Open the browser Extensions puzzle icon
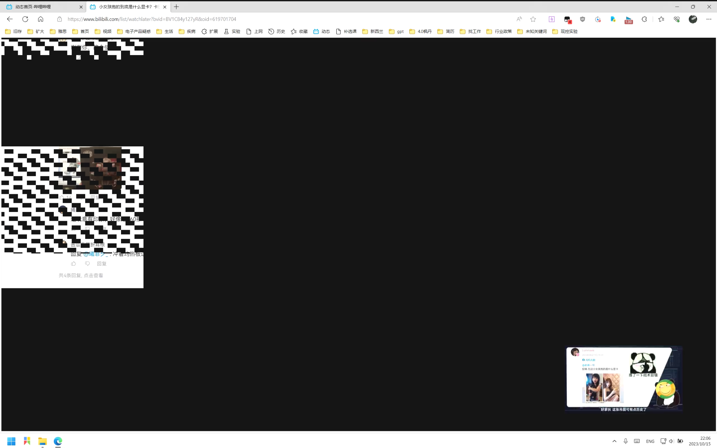This screenshot has height=448, width=717. 644,19
